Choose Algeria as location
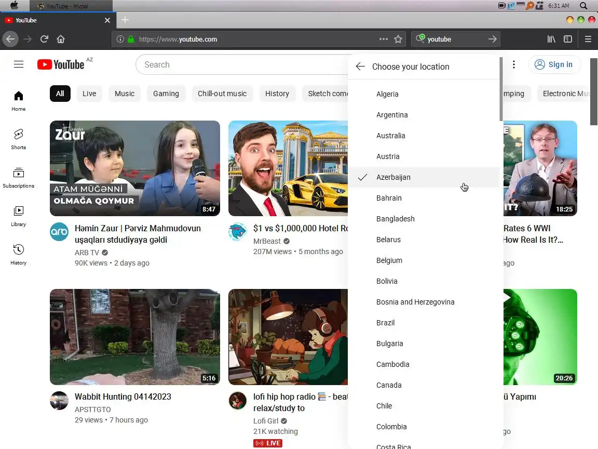Screen dimensions: 598x449 click(424, 94)
